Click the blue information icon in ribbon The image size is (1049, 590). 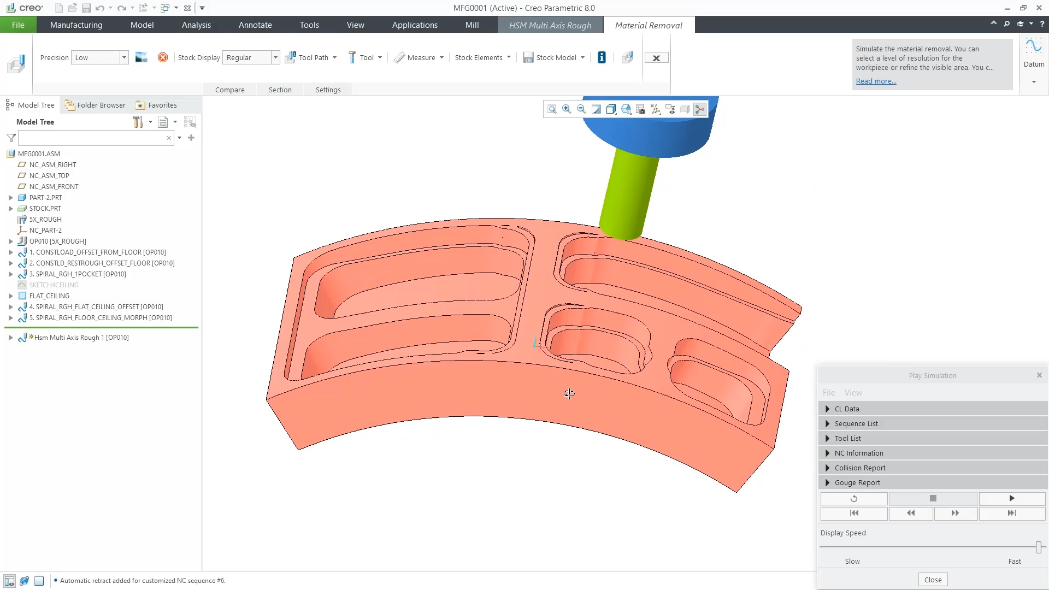pyautogui.click(x=602, y=57)
